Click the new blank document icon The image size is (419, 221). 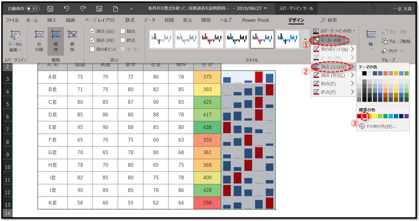115,8
